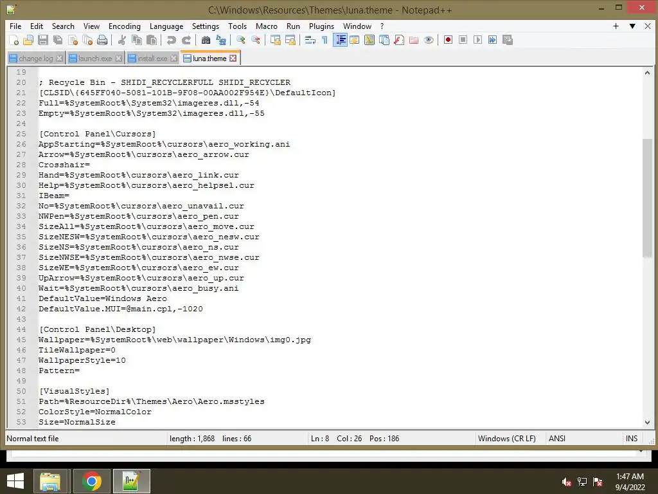Open the File menu
This screenshot has height=494, width=658.
pyautogui.click(x=15, y=26)
